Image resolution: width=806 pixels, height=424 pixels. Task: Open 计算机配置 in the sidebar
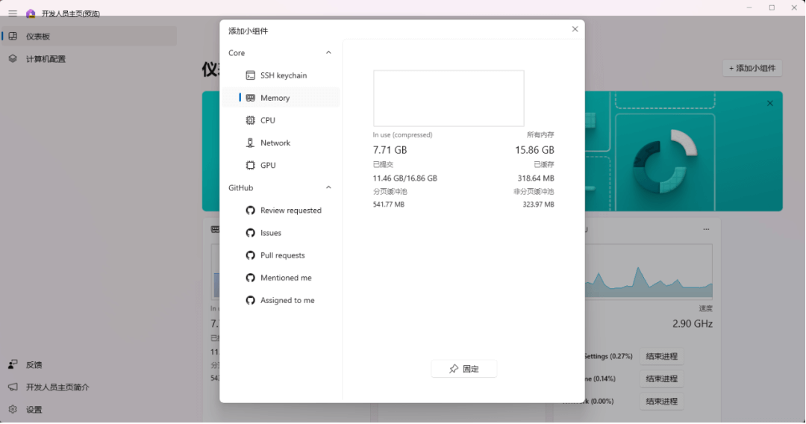pos(46,59)
